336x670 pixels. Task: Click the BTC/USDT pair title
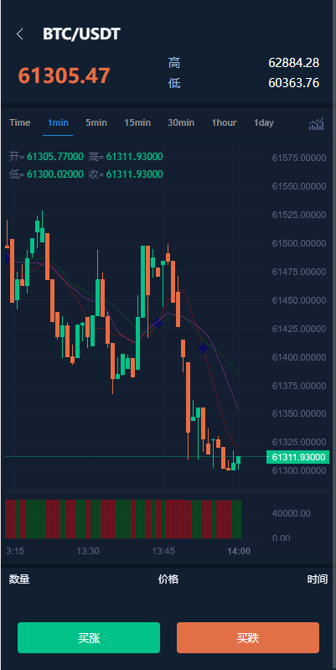[x=81, y=34]
